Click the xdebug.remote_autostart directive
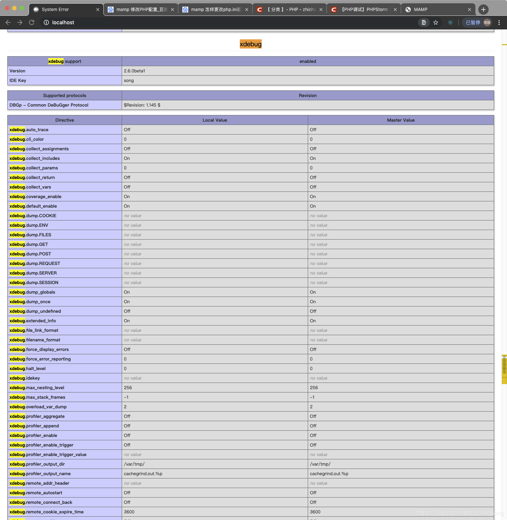The height and width of the screenshot is (520, 507). 36,493
